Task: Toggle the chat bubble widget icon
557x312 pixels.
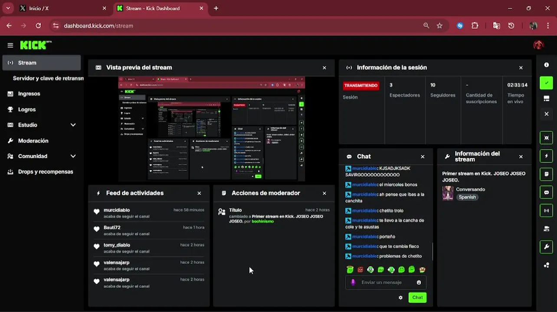Action: [x=547, y=192]
